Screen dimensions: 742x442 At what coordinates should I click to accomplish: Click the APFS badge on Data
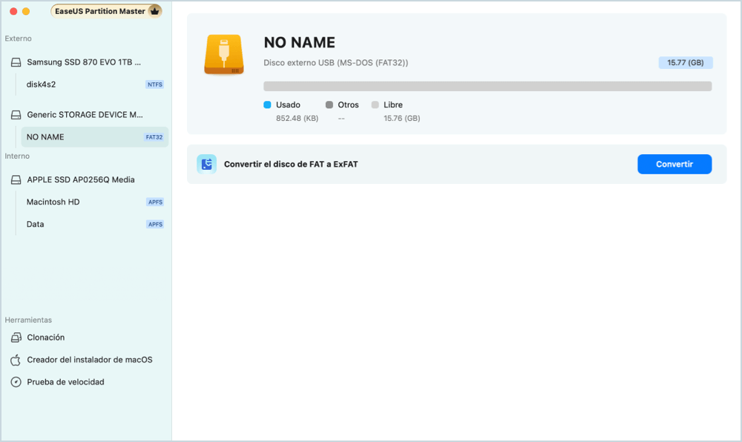click(x=155, y=224)
